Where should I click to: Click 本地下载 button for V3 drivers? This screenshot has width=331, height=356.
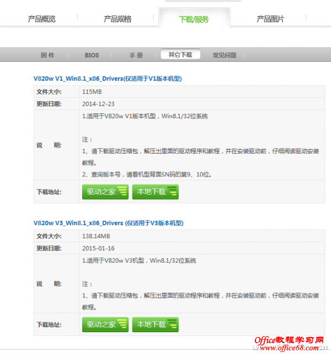coord(156,324)
